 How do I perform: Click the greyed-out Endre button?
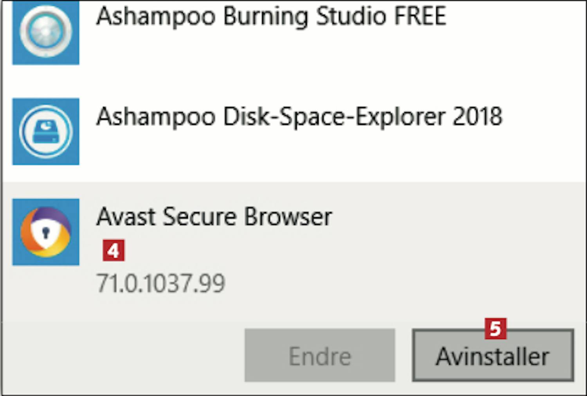pos(320,355)
